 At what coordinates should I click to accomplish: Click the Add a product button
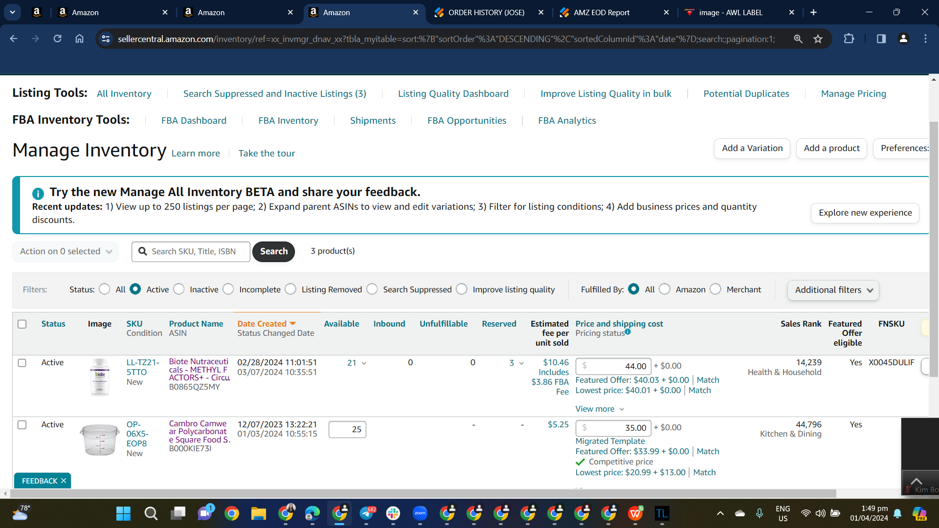831,148
